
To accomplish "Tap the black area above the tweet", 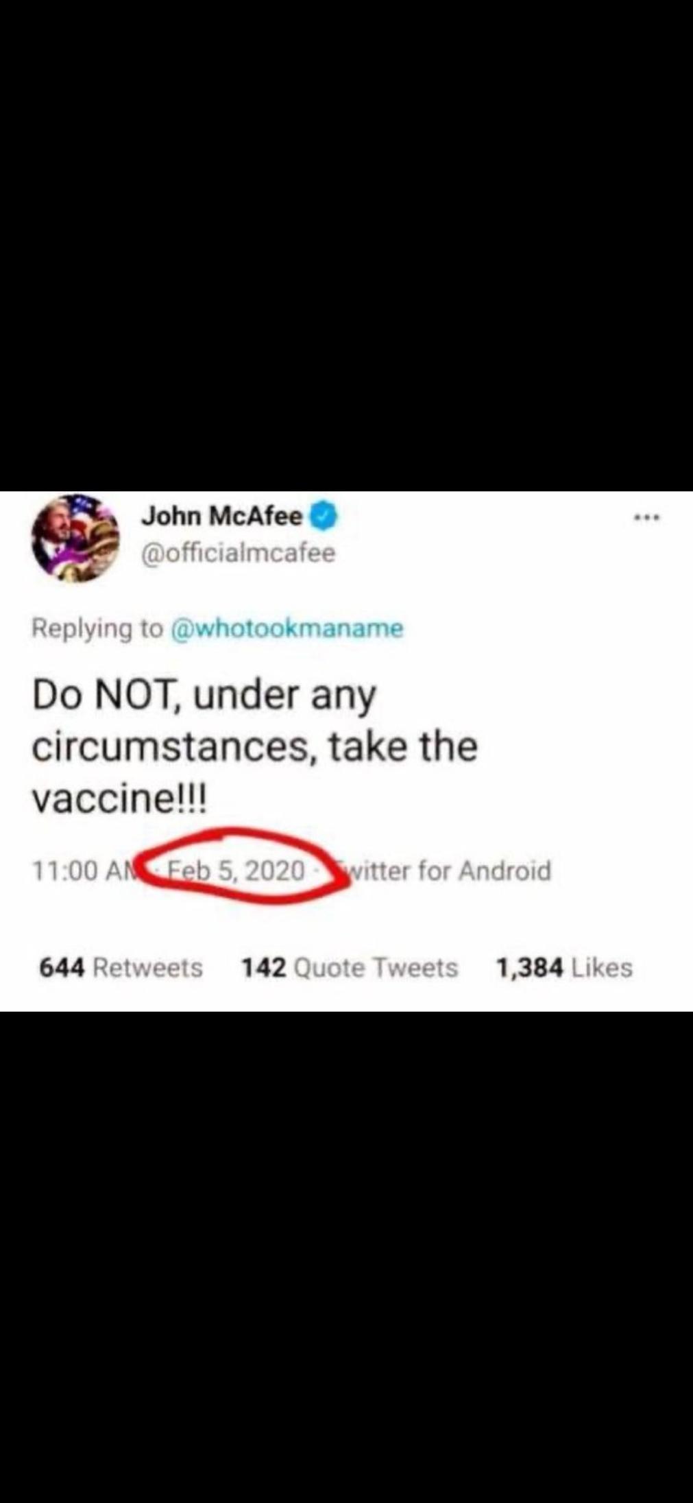I will click(x=346, y=246).
